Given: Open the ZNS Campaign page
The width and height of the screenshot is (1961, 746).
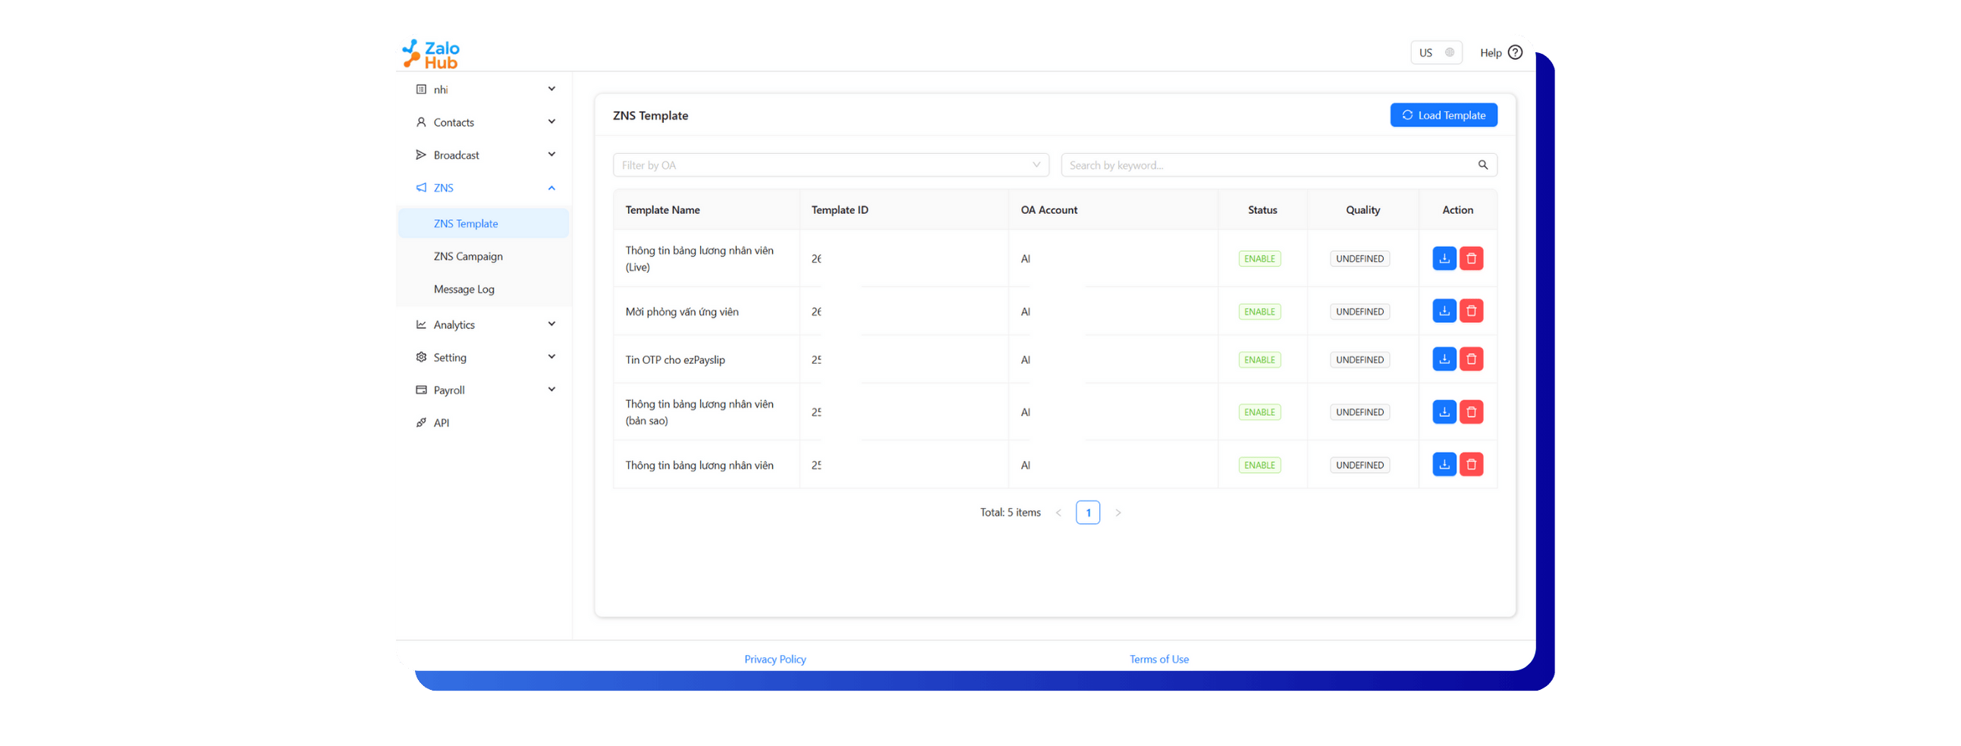Looking at the screenshot, I should pos(467,256).
